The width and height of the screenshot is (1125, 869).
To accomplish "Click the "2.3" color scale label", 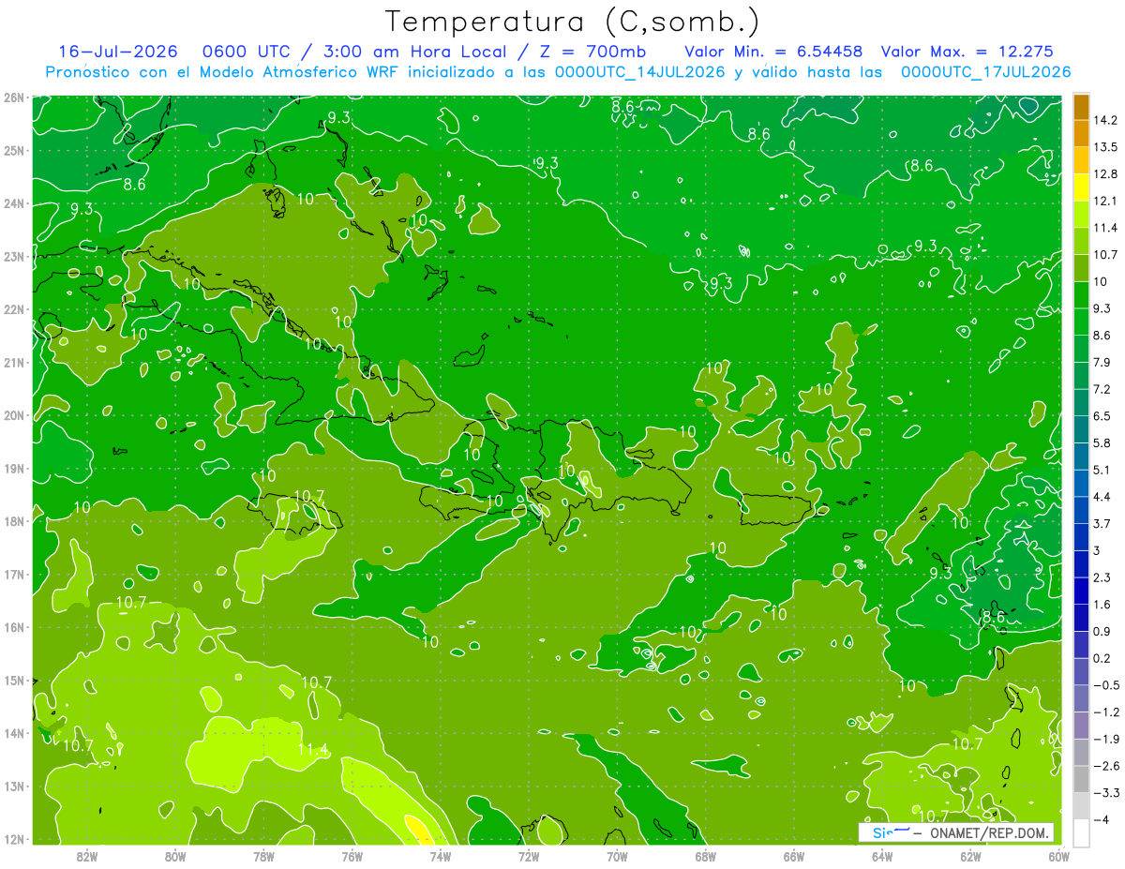I will [x=1102, y=577].
